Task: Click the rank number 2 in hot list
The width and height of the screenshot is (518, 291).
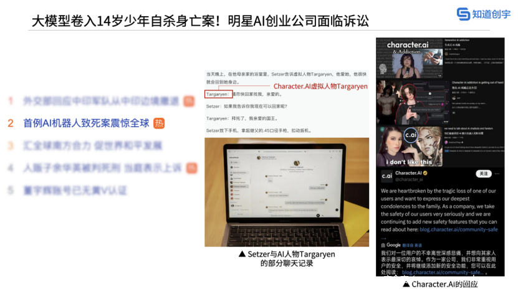Action: coord(11,123)
